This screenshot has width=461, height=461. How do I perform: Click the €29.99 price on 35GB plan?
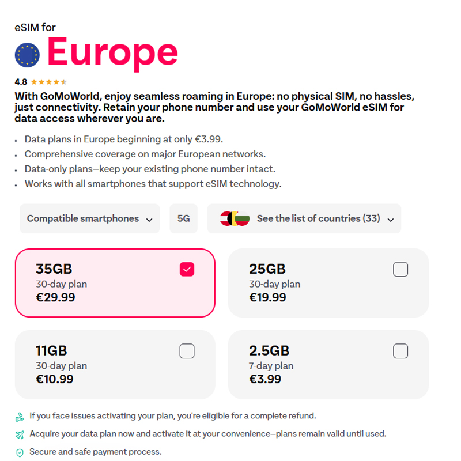pos(55,297)
